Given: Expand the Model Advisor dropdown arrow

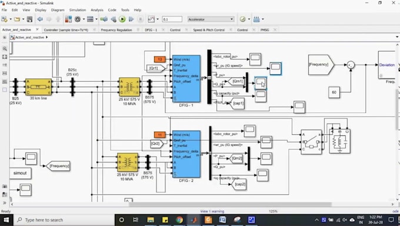Looking at the screenshot, I should pos(249,19).
